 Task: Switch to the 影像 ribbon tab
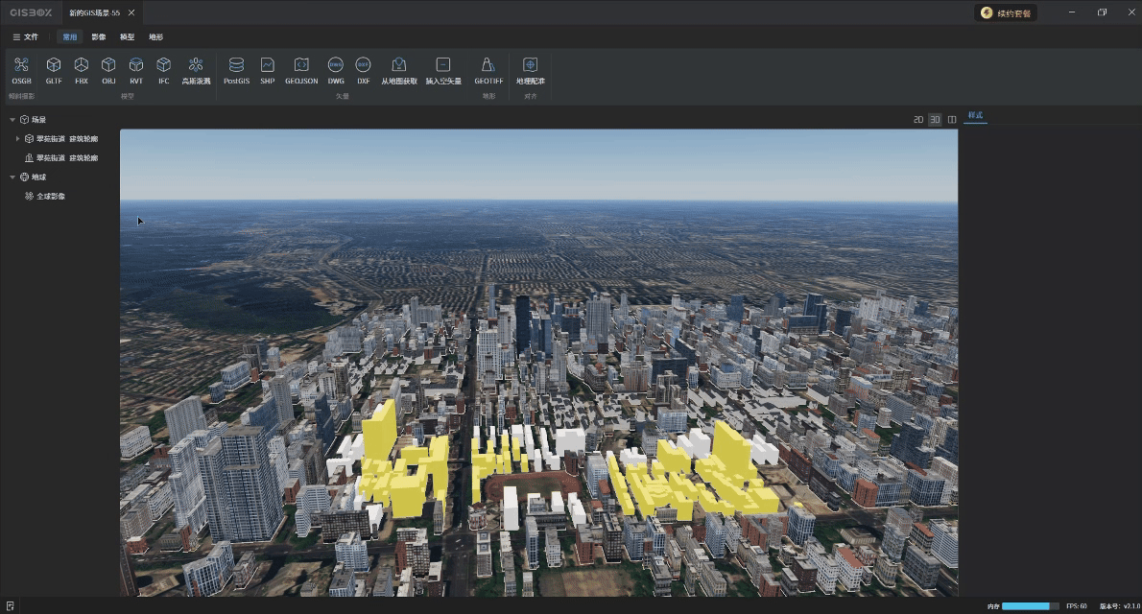point(99,36)
